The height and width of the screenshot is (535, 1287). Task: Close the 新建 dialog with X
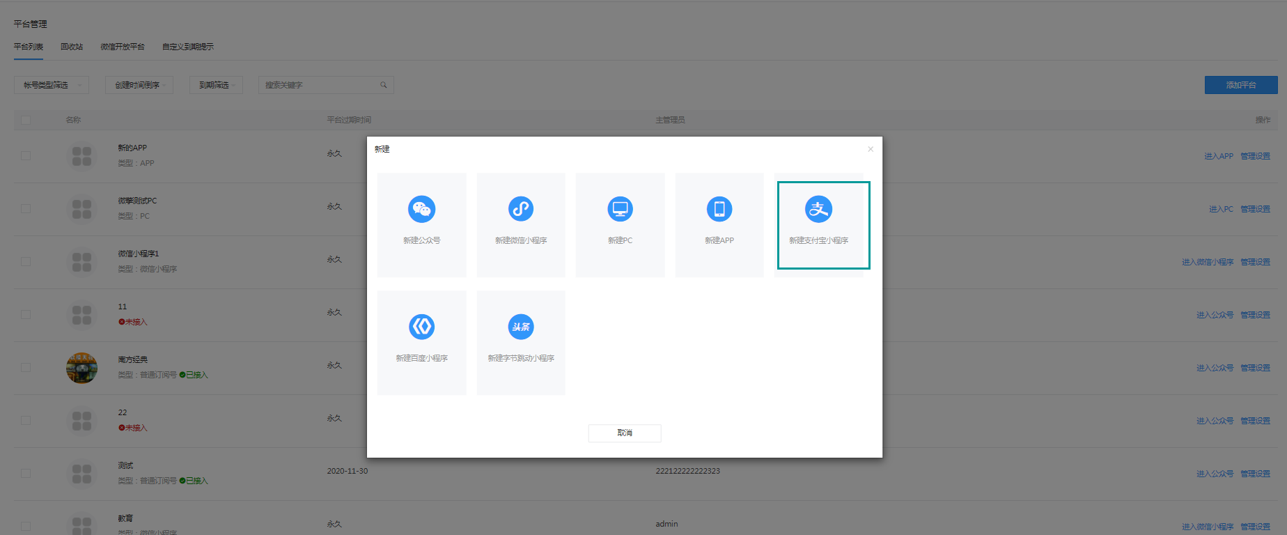pos(871,149)
